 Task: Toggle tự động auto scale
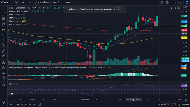coord(185,105)
